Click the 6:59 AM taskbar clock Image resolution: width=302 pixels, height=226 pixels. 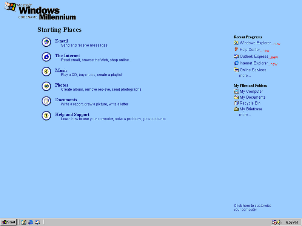tap(292, 222)
